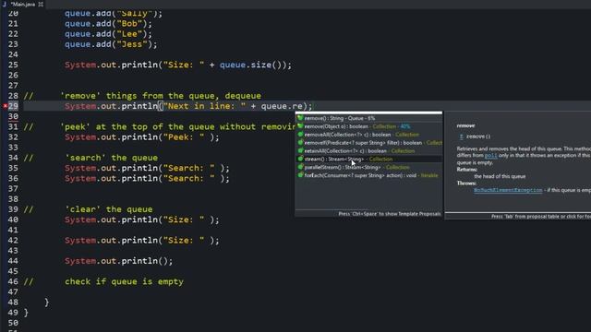Click the method icon beside remove(Object o)
Viewport: 591px width, 332px height.
click(x=300, y=126)
